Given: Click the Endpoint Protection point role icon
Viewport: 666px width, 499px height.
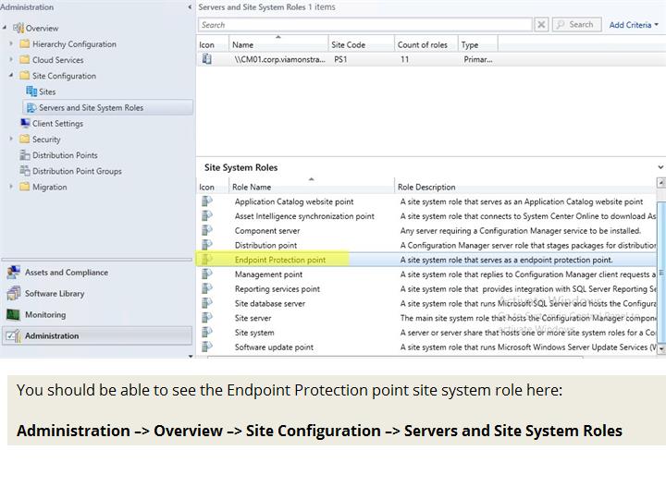Looking at the screenshot, I should click(x=207, y=261).
